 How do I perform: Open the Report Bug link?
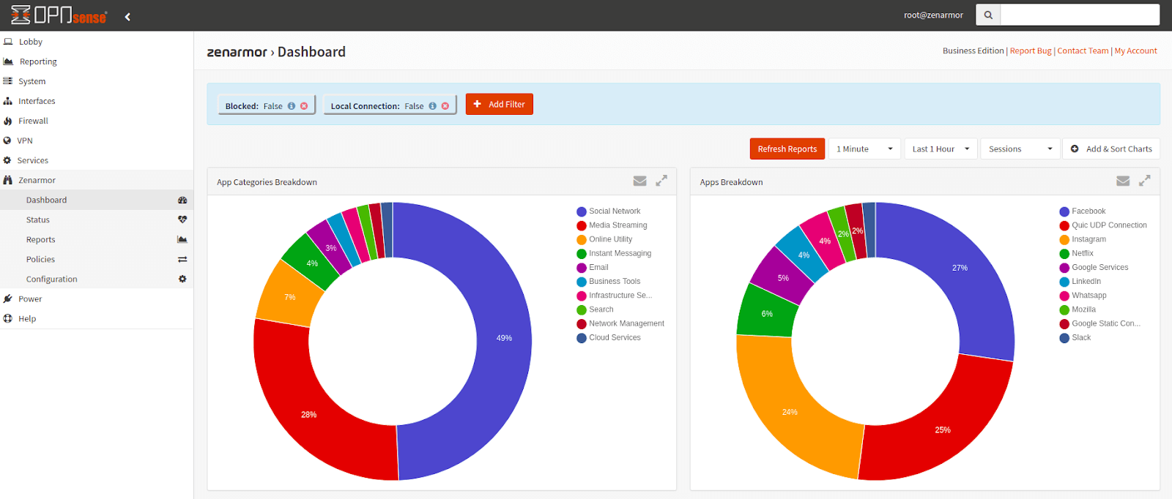[1030, 51]
